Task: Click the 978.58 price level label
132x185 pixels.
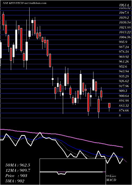Action: [124, 52]
